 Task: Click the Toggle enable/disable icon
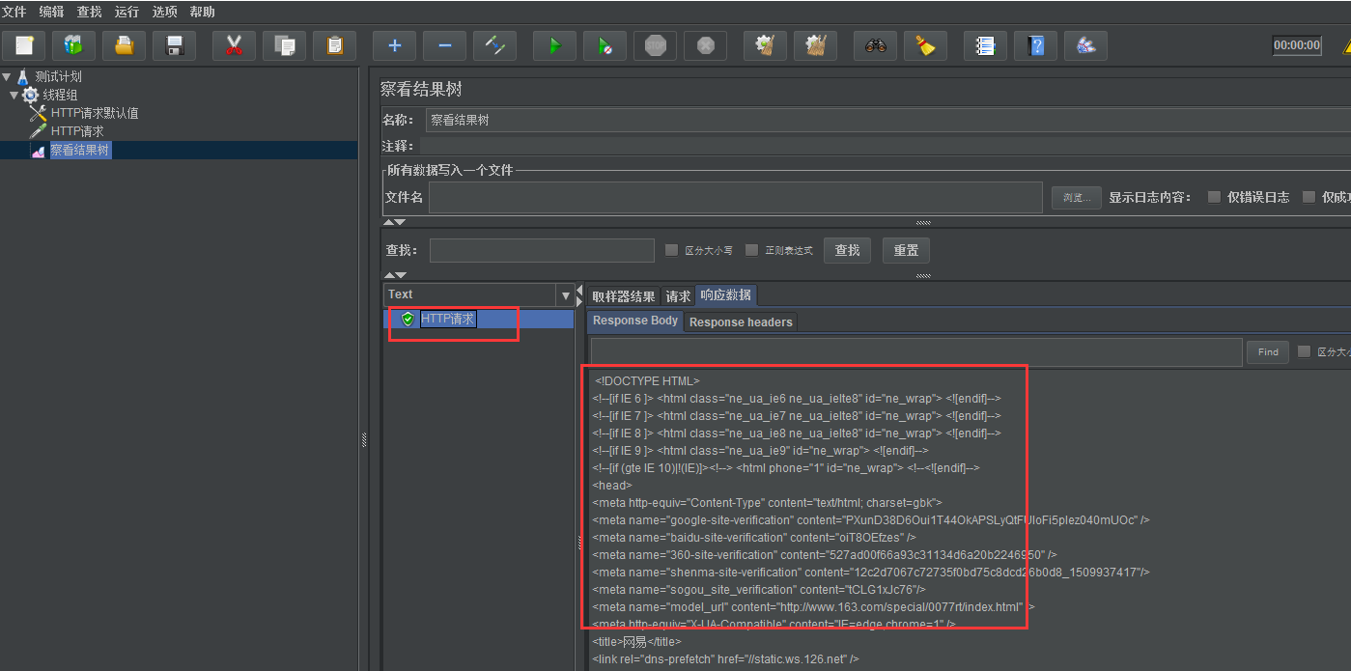click(494, 45)
